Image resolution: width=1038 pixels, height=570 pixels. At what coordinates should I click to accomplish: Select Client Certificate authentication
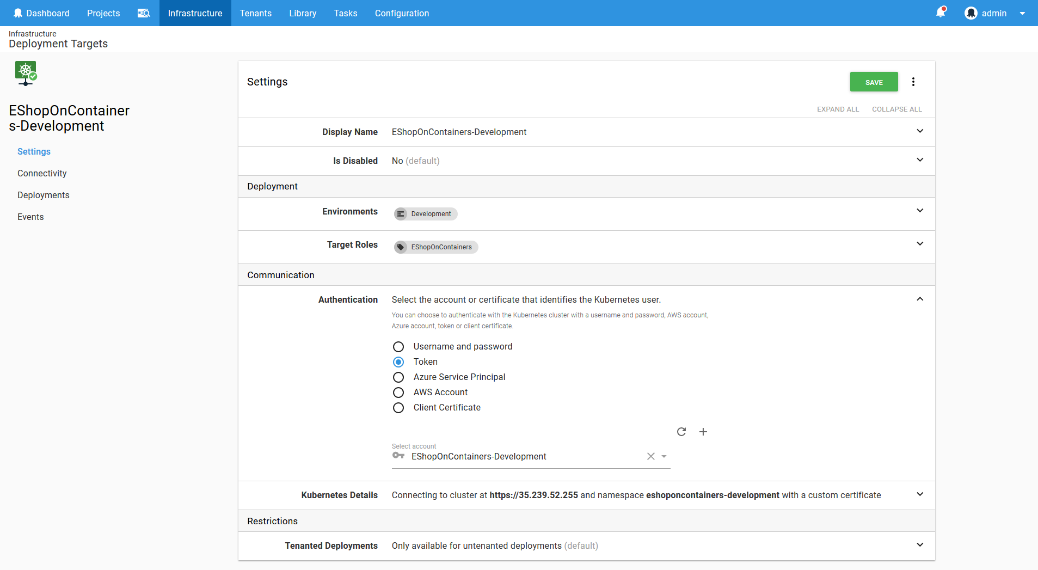(x=398, y=407)
